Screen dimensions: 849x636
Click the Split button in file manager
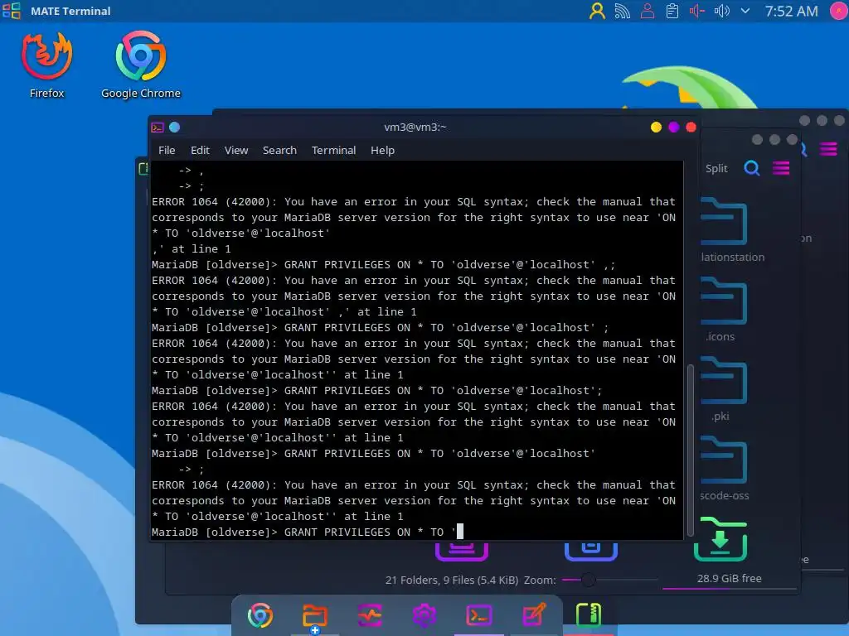(716, 169)
